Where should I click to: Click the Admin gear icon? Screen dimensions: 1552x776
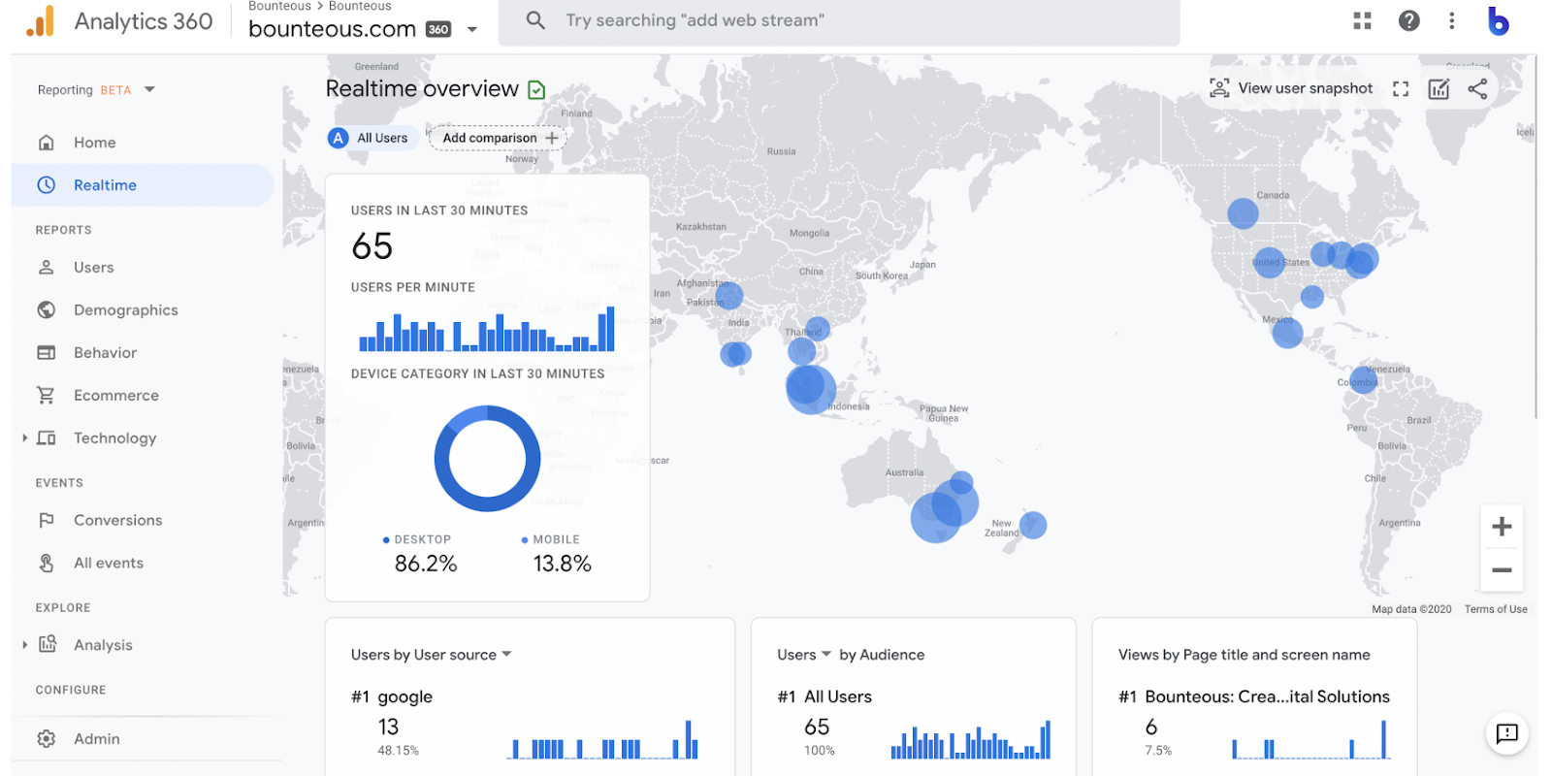coord(46,739)
